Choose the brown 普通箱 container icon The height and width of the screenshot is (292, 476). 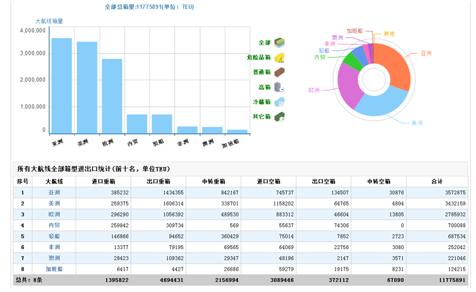pos(280,72)
